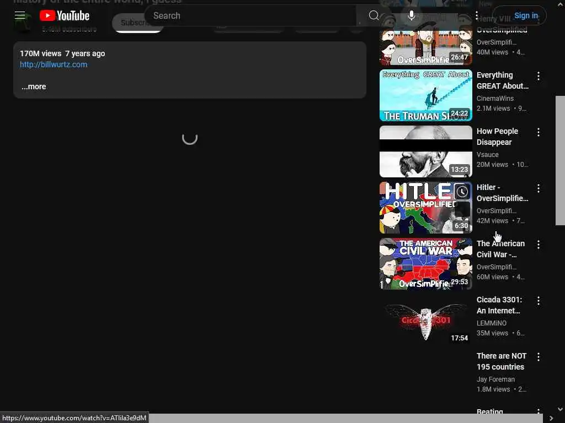565x423 pixels.
Task: Open settings three-dot menu near Sign in
Action: coord(476,15)
